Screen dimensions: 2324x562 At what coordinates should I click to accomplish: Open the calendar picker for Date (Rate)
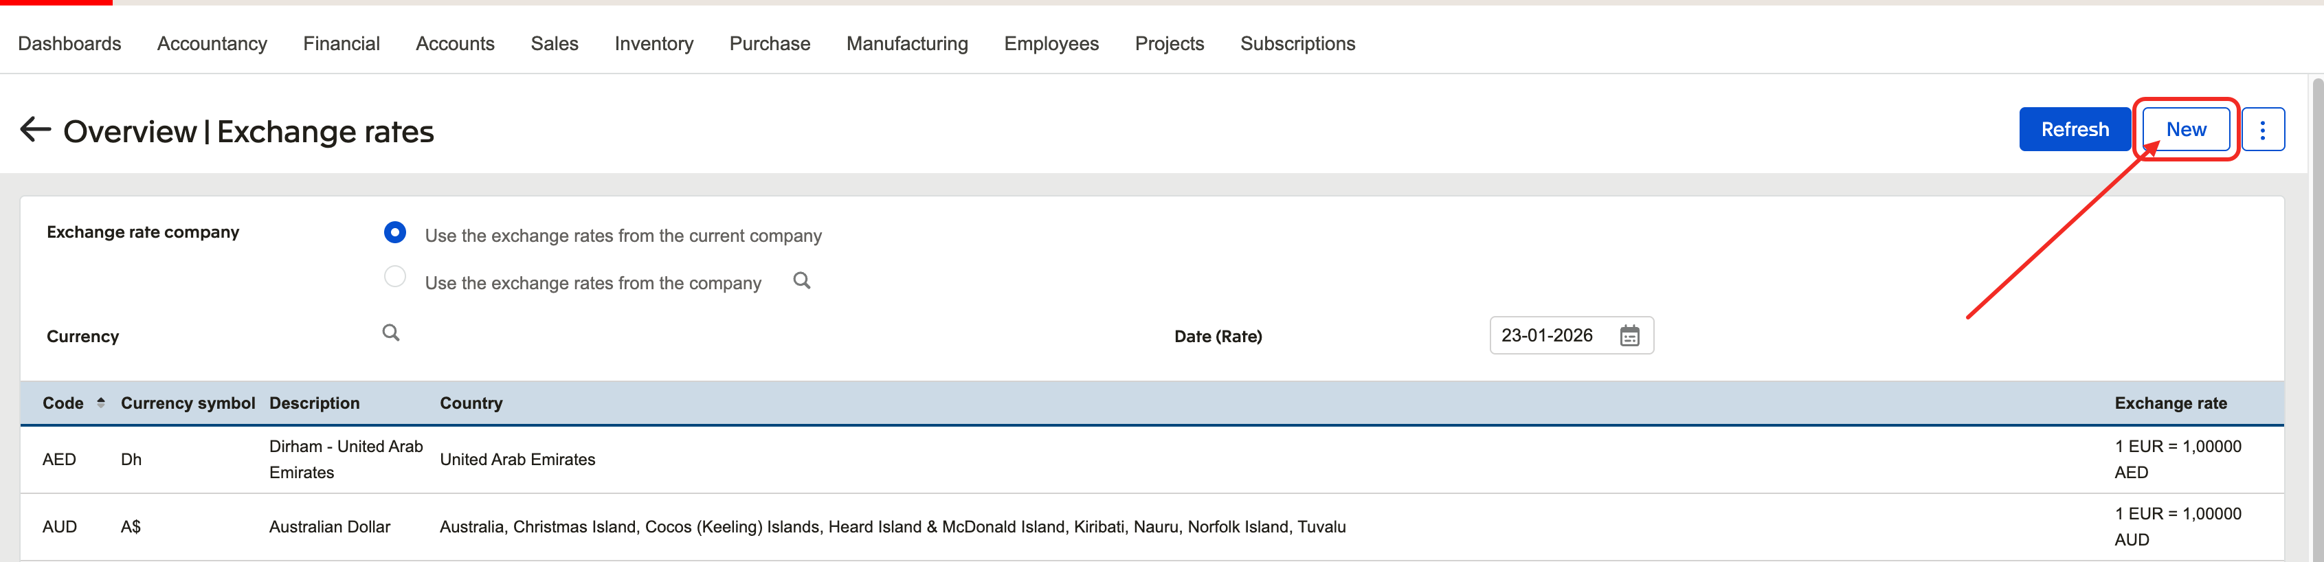pos(1629,335)
